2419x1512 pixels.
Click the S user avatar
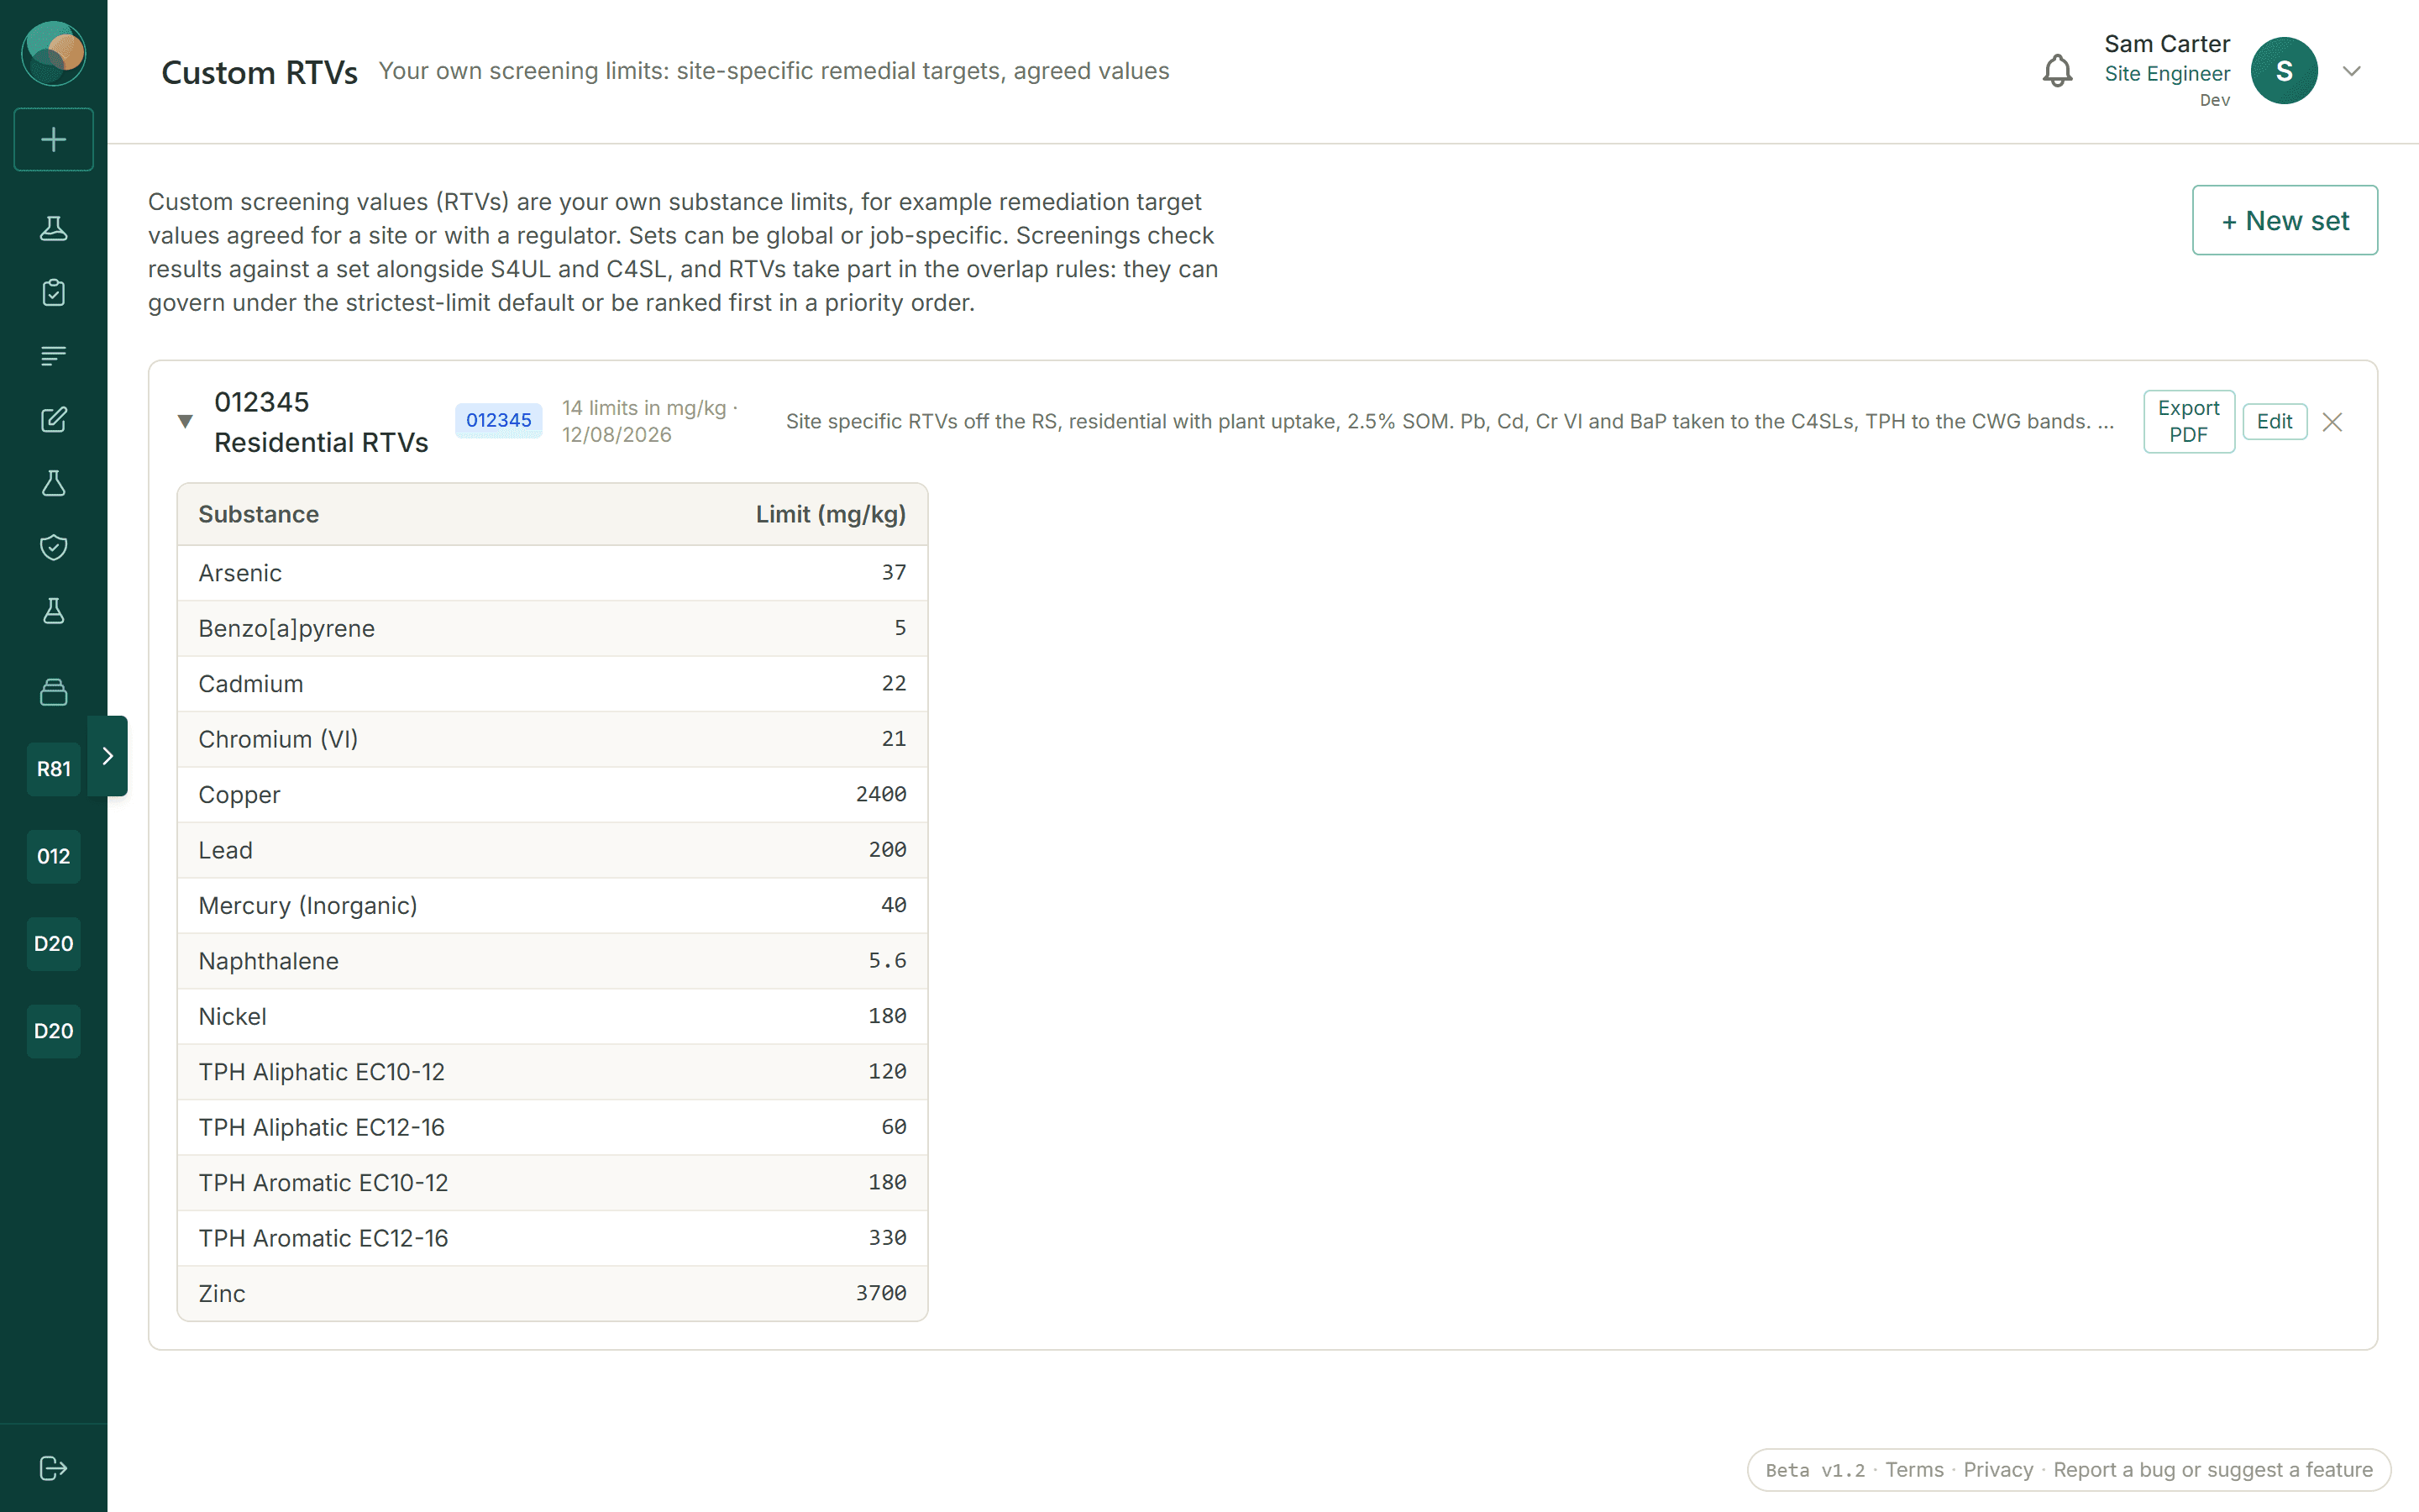click(x=2284, y=71)
